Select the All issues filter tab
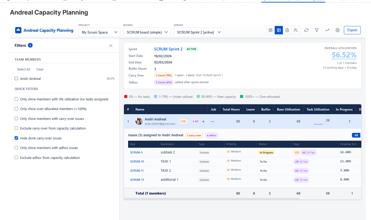Viewport: 371px width, 220px height. [356, 135]
